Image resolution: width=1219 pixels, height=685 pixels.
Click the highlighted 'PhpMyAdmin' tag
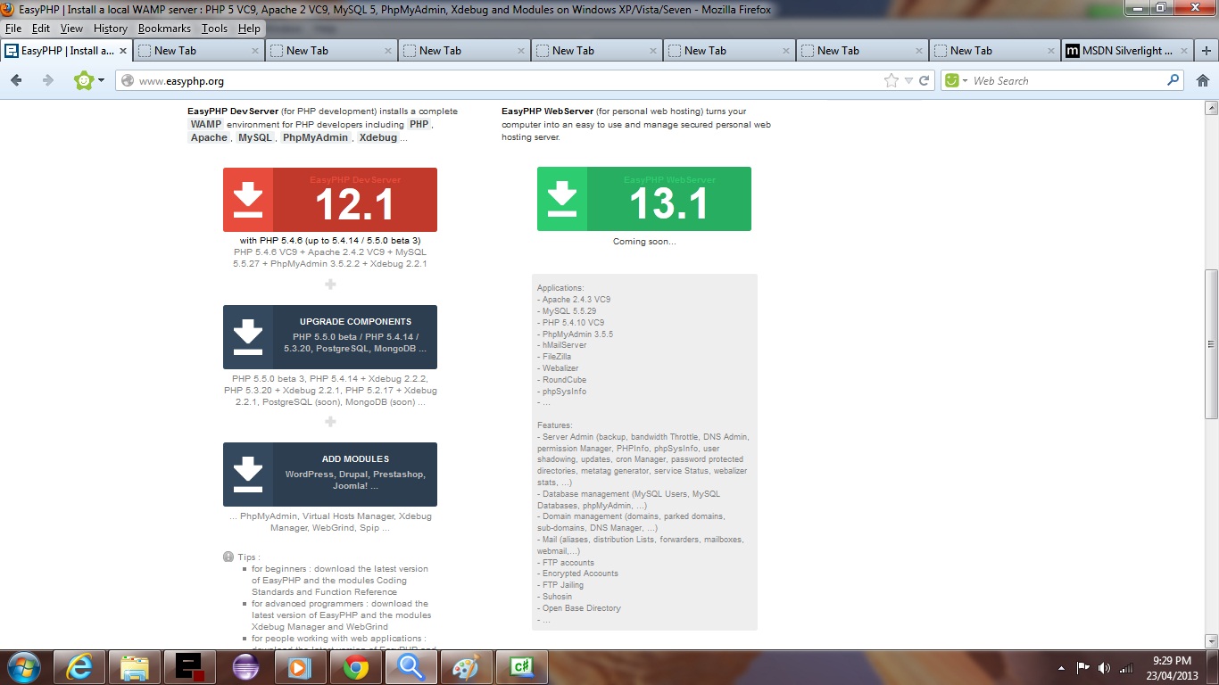tap(315, 138)
